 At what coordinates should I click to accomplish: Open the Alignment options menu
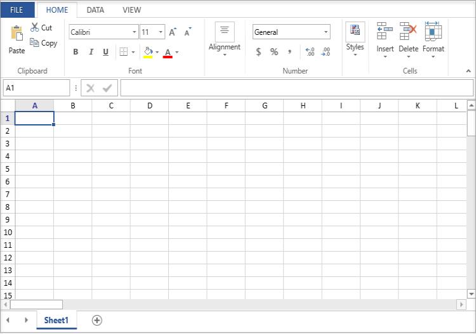click(x=225, y=39)
